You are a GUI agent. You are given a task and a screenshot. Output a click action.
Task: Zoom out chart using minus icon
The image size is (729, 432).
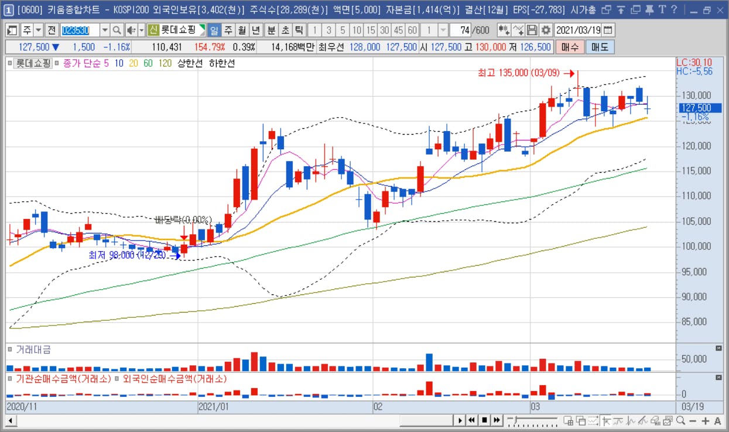pyautogui.click(x=693, y=420)
